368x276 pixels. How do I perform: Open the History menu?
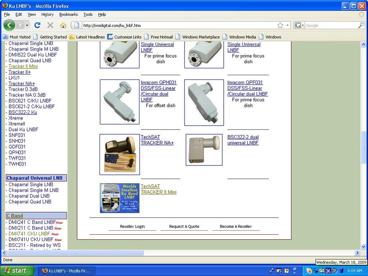click(47, 14)
